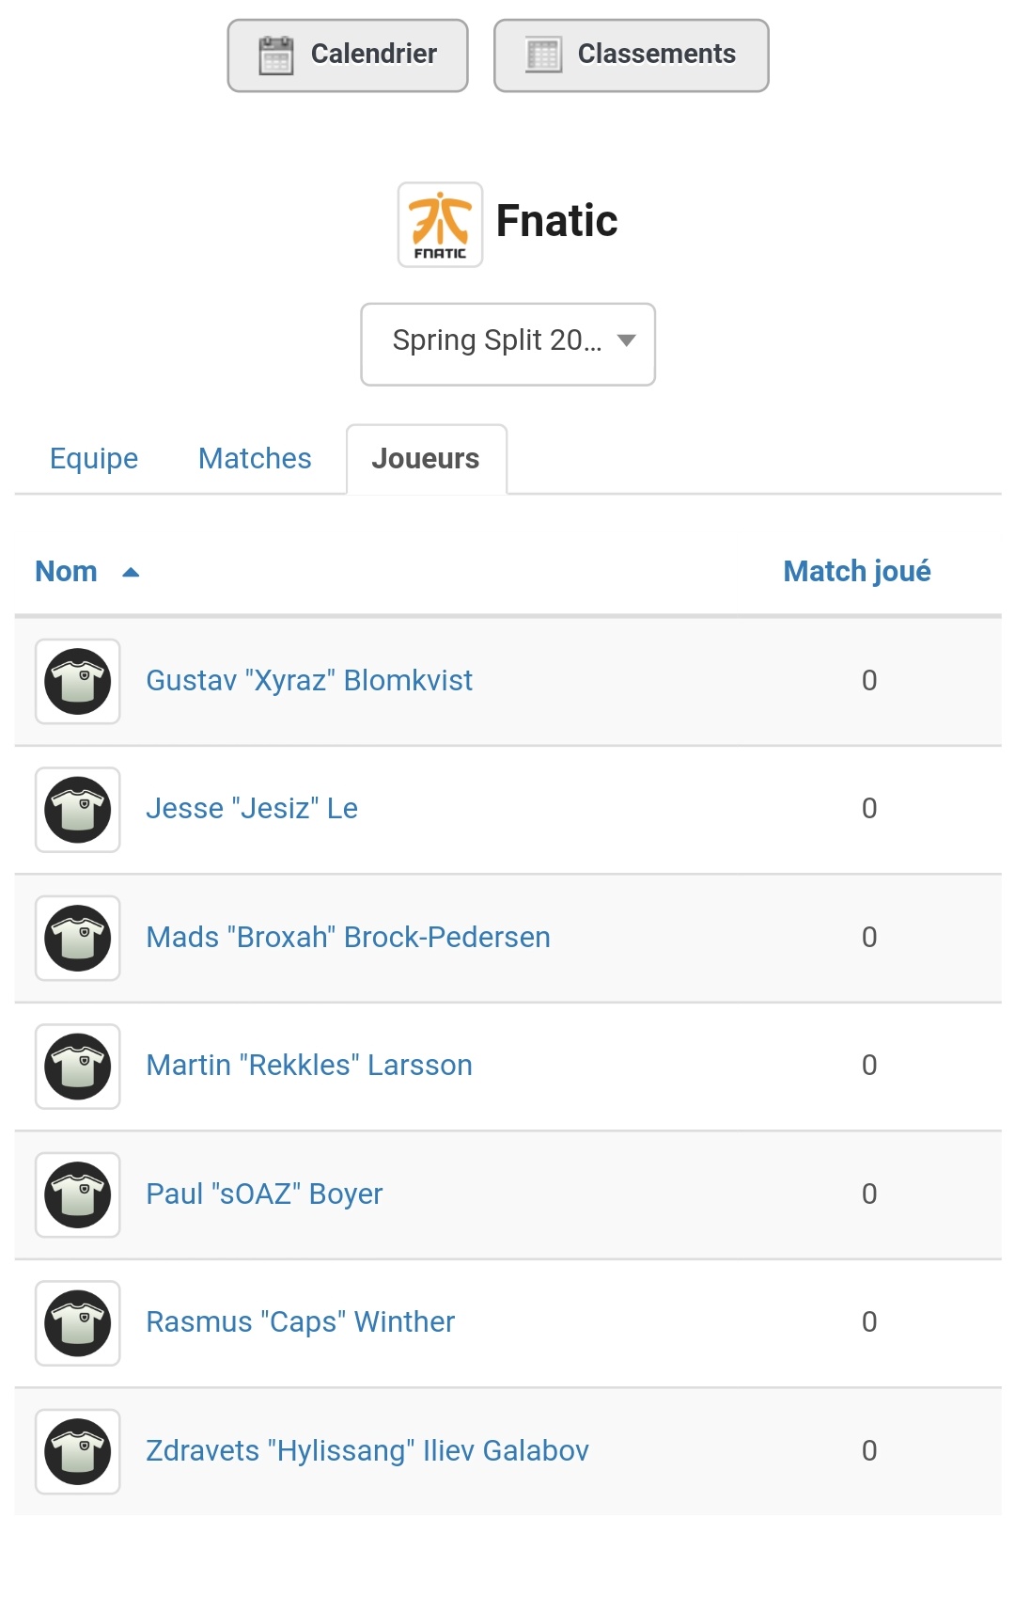Open Zdravets "Hylissang" Iliev Galabov link

(367, 1450)
